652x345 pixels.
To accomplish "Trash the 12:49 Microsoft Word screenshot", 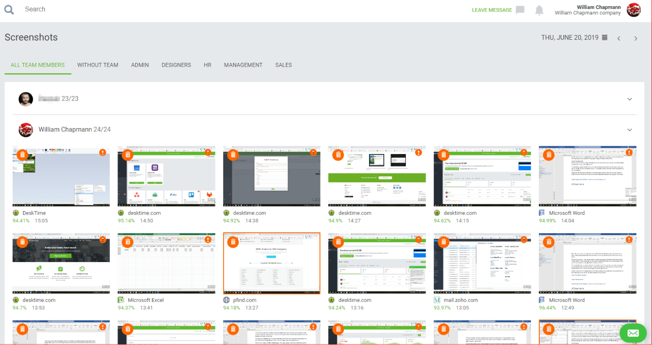I will pyautogui.click(x=549, y=242).
